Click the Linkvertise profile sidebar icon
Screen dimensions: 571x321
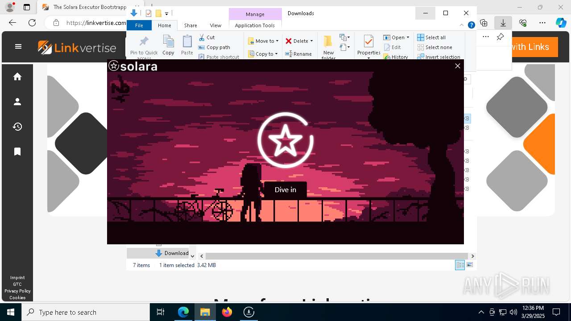17,102
